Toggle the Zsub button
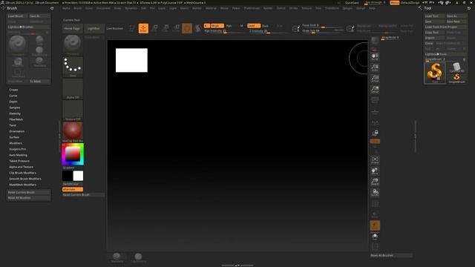This screenshot has width=475, height=267. click(266, 26)
